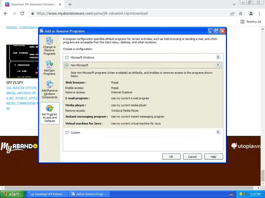This screenshot has height=198, width=265.
Task: Open Change or Remove Programs section
Action: 49,46
